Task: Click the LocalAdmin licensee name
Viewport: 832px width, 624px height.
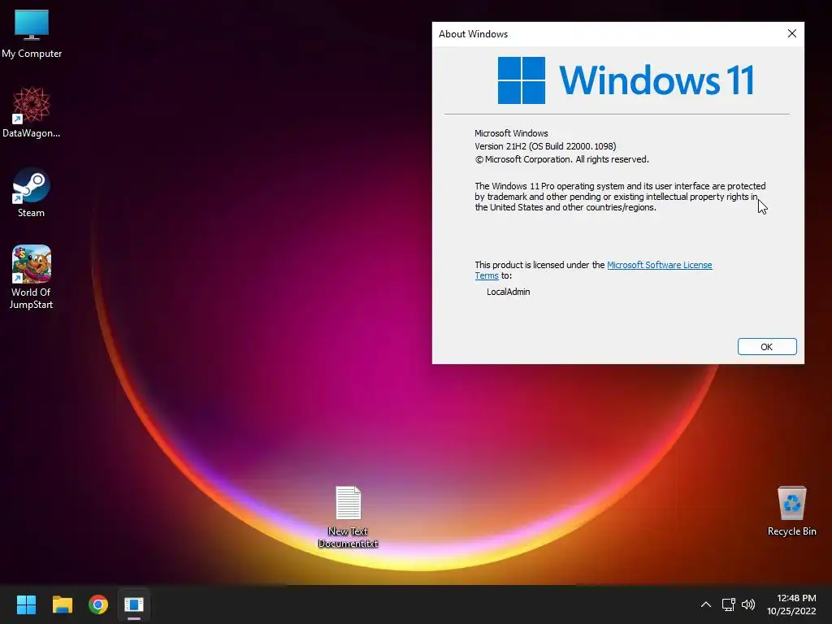Action: 509,292
